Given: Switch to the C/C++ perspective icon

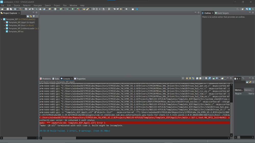Looking at the screenshot, I should click(247, 9).
